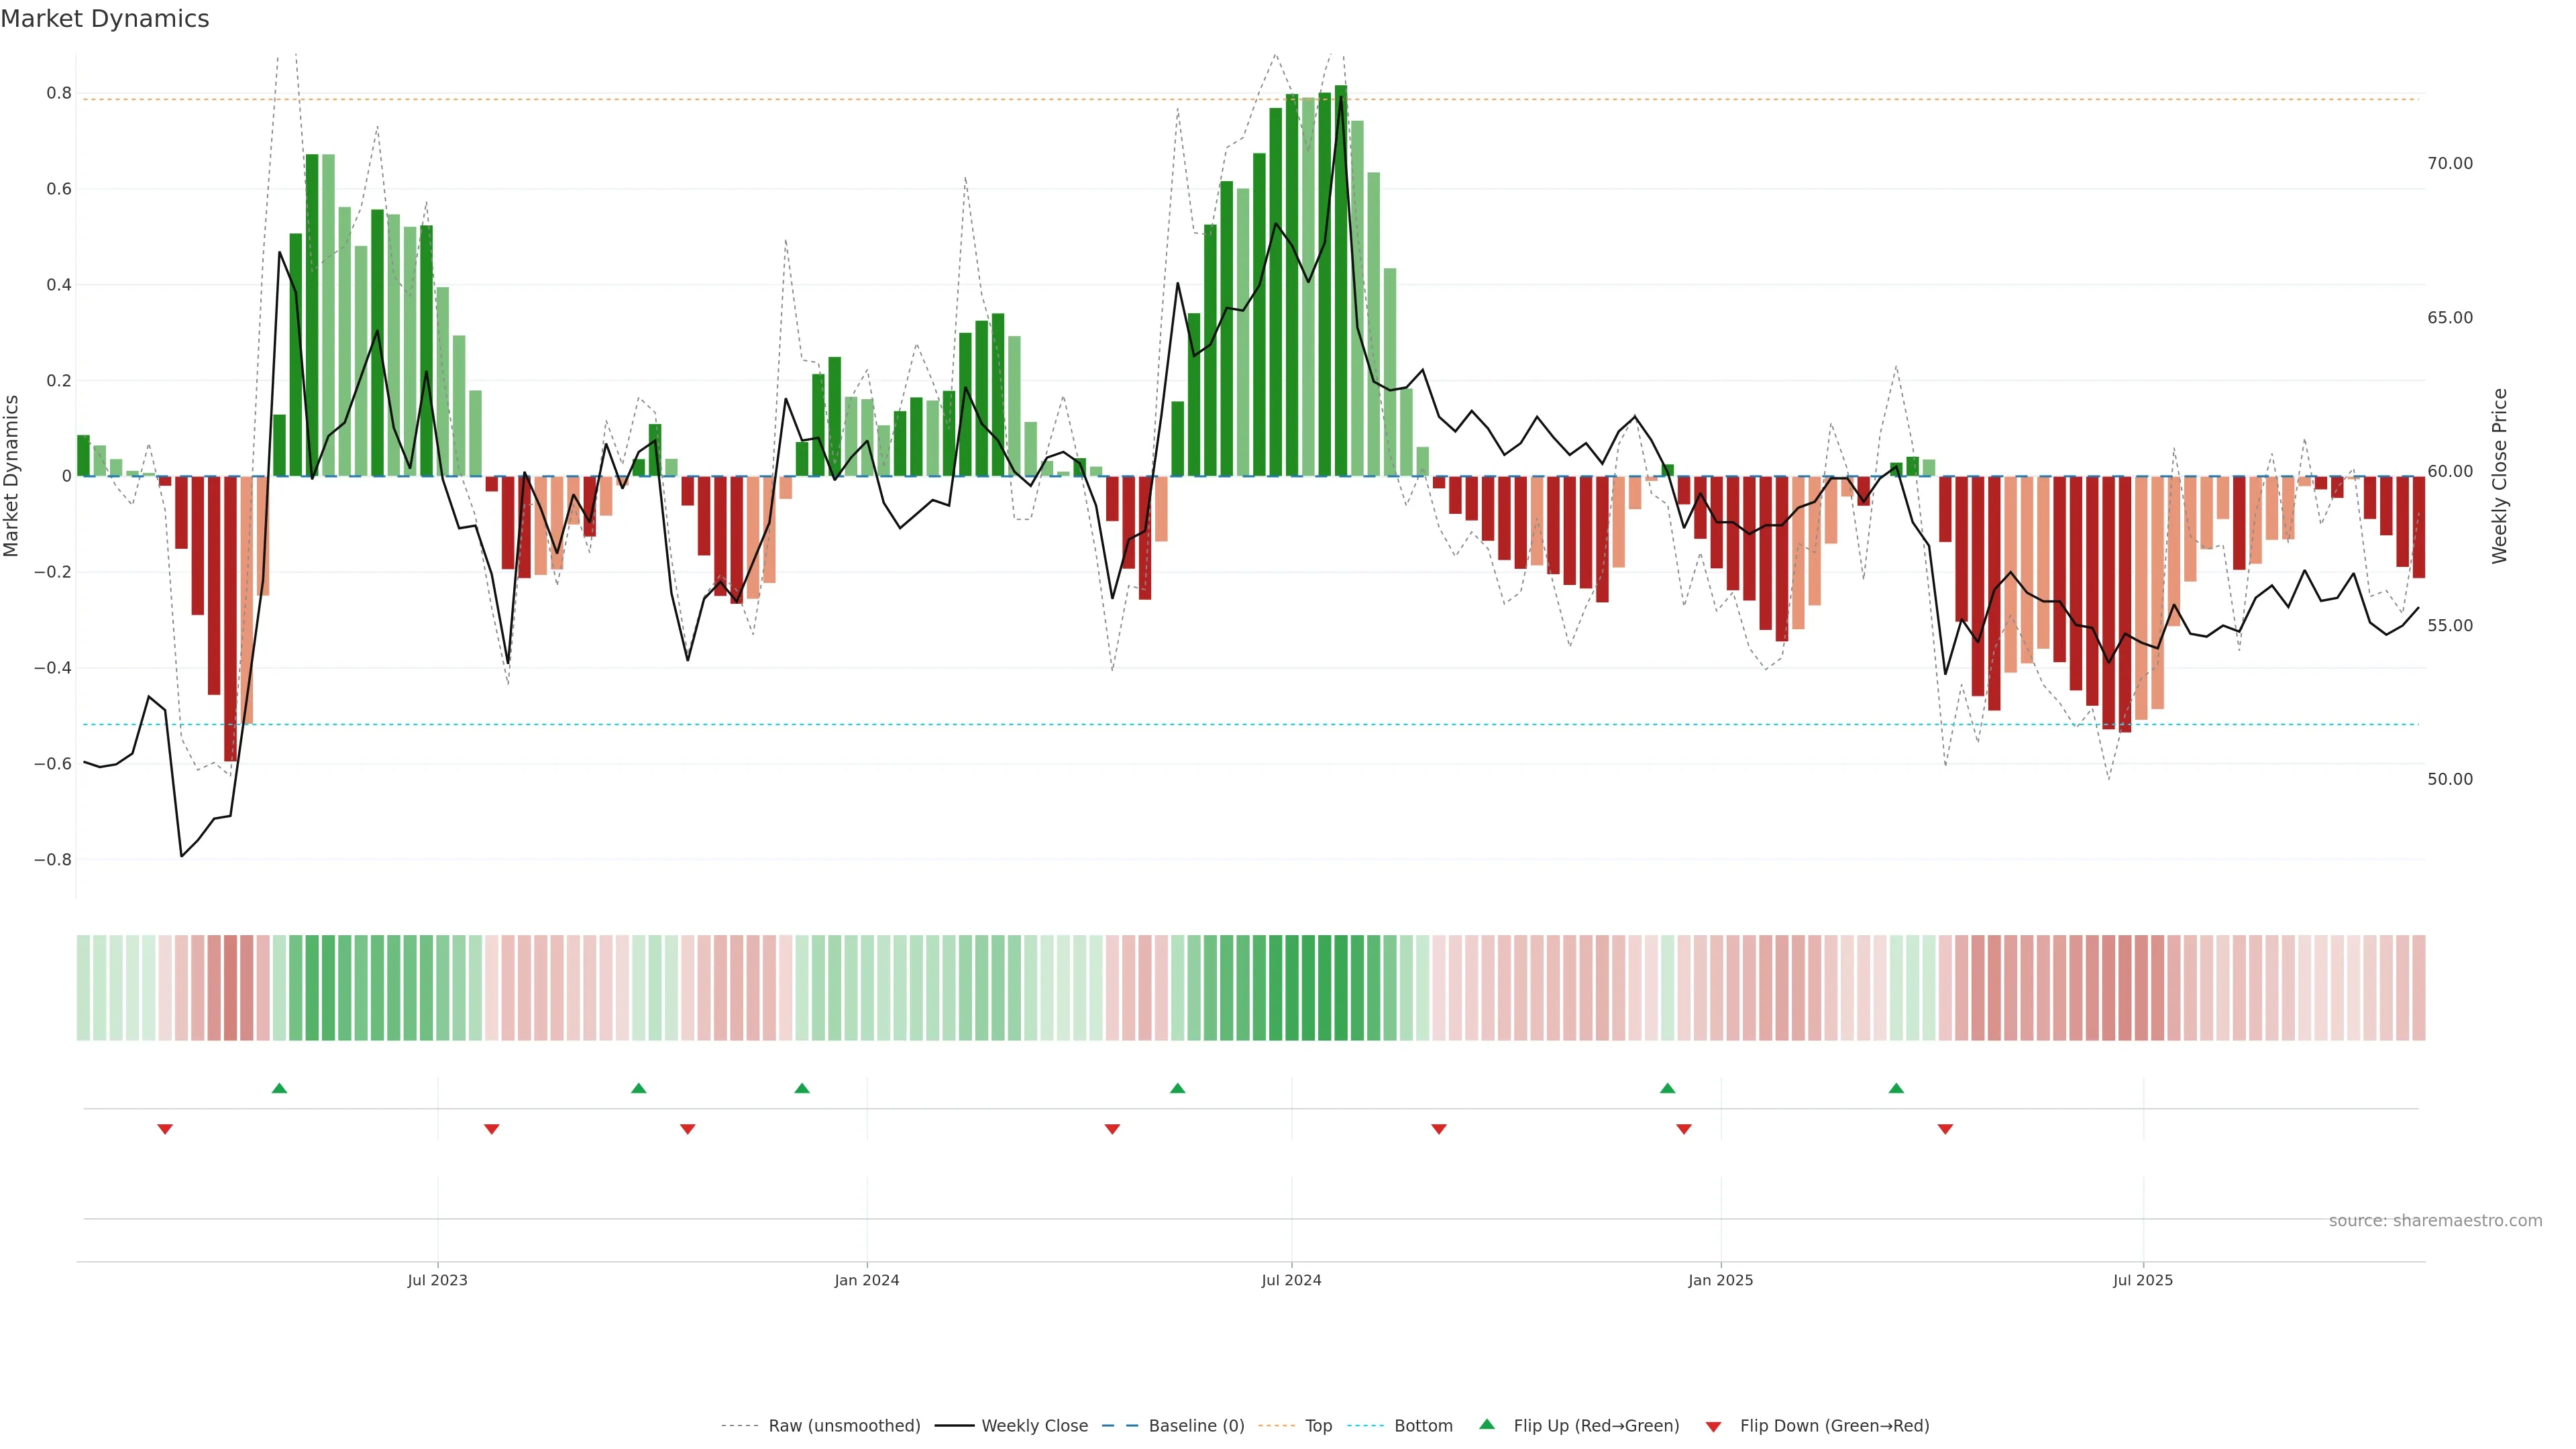Toggle the Top legend entry
The width and height of the screenshot is (2576, 1449).
(x=1318, y=1425)
